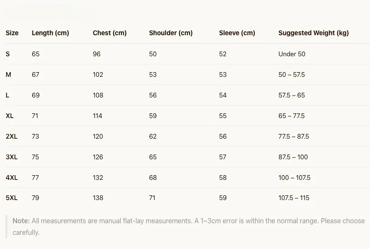
Task: Select the S size row label
Action: pos(8,54)
